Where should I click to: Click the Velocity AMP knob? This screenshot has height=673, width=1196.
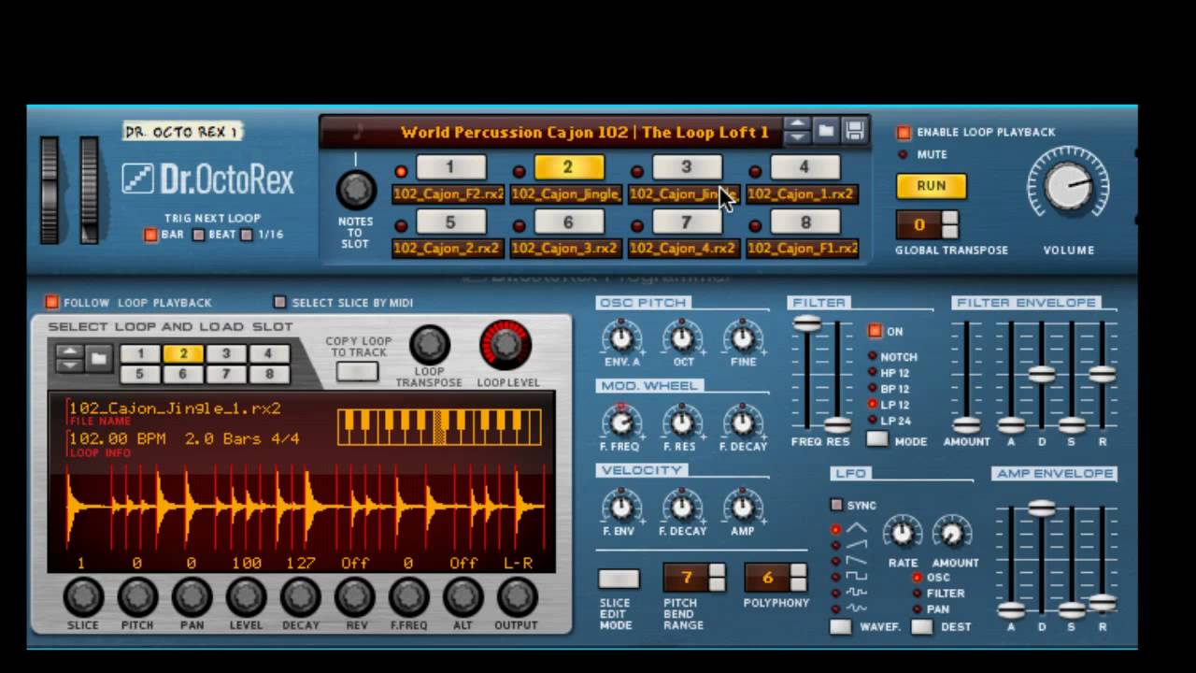coord(743,507)
